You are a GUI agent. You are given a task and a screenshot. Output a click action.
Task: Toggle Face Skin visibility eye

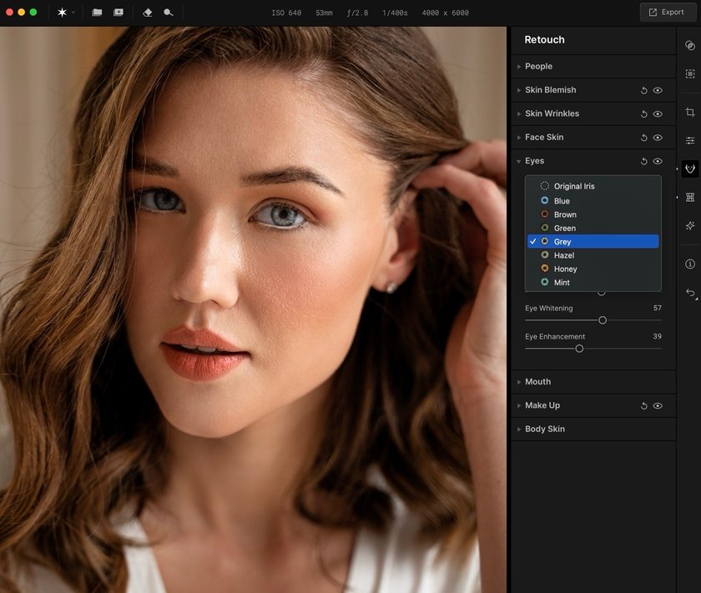658,138
